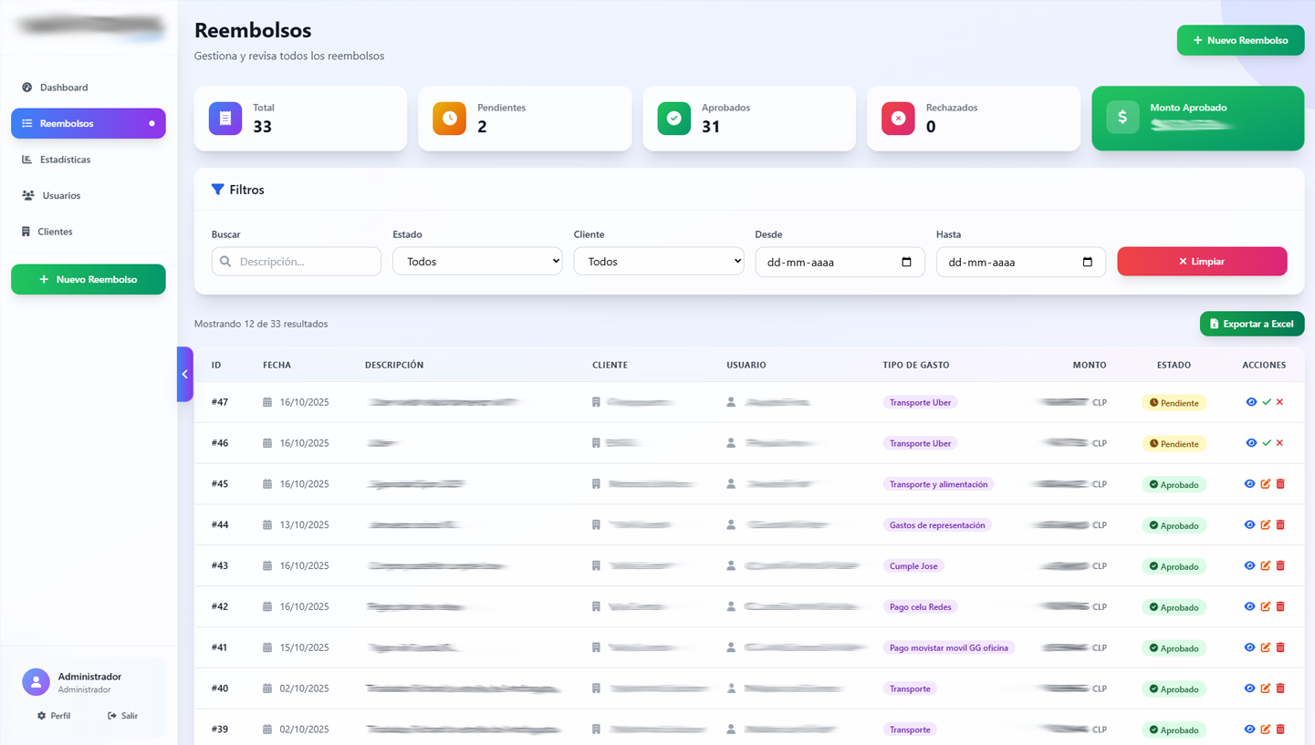Click the Exportar a Excel button
Image resolution: width=1315 pixels, height=745 pixels.
tap(1251, 324)
